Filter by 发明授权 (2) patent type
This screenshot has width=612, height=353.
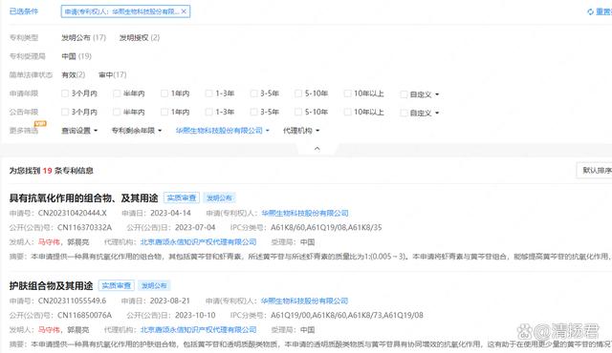click(140, 38)
